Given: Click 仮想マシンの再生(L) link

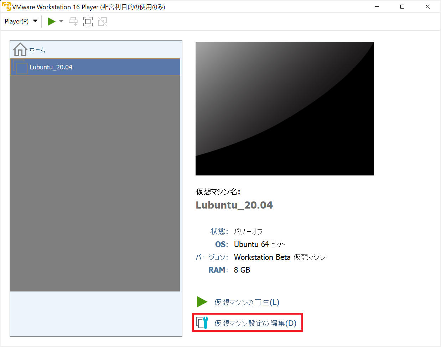Looking at the screenshot, I should tap(247, 302).
